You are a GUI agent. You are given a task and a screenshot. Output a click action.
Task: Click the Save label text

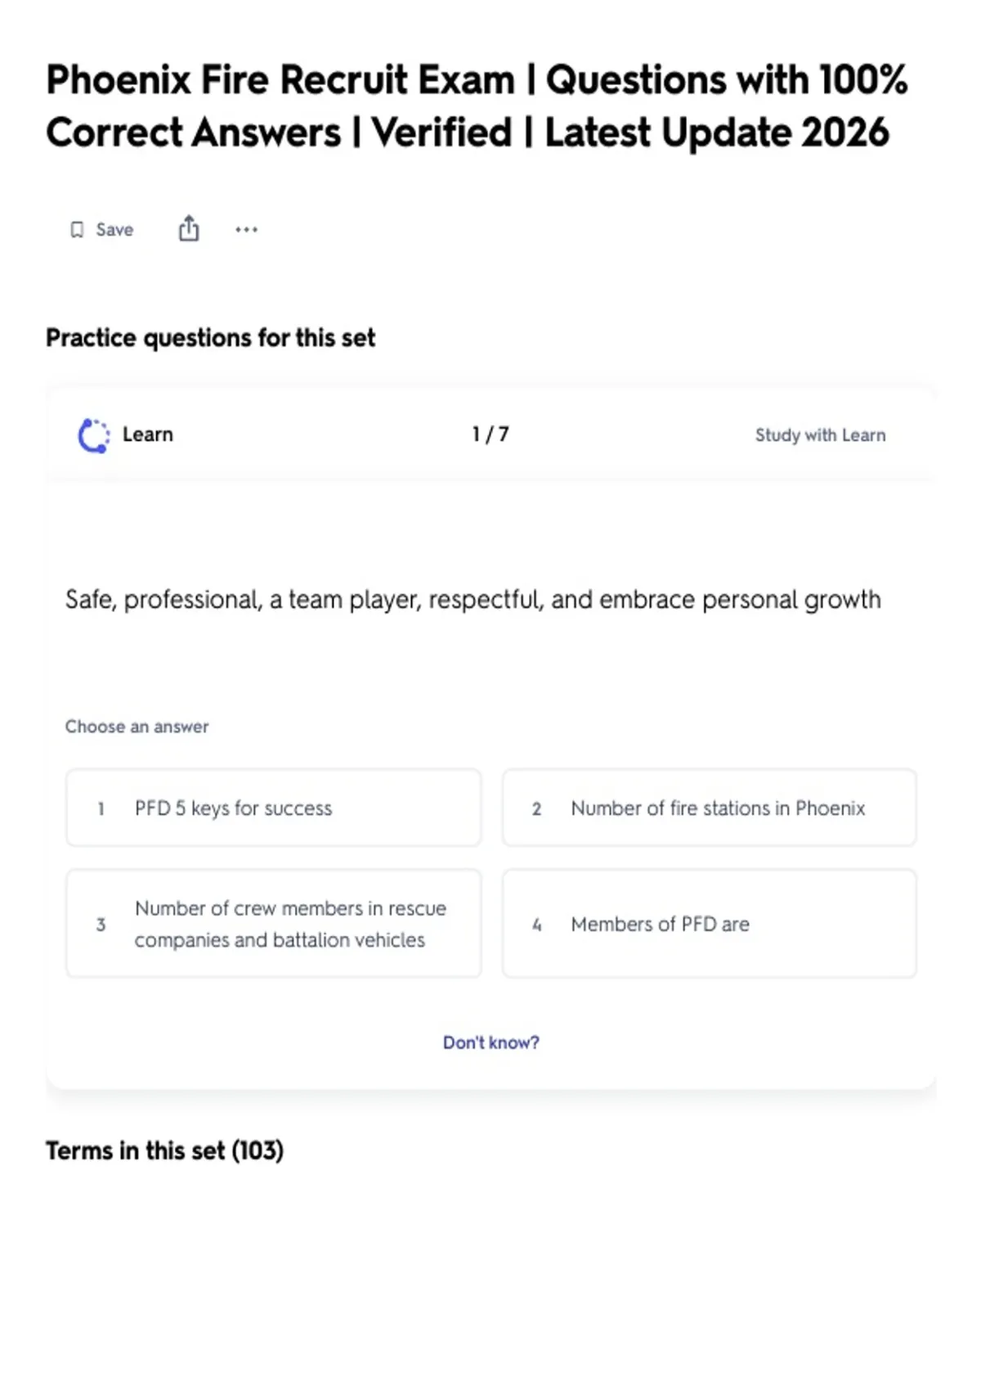(114, 230)
